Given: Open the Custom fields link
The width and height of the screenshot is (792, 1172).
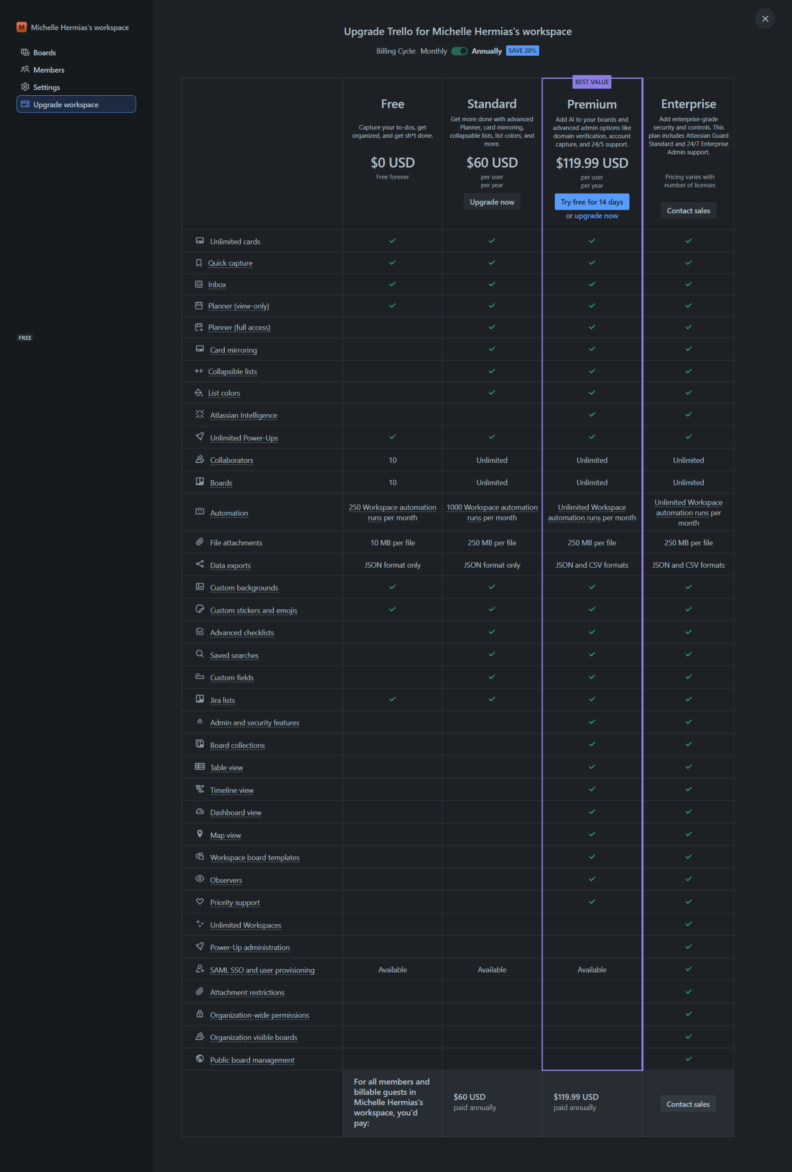Looking at the screenshot, I should (x=231, y=677).
